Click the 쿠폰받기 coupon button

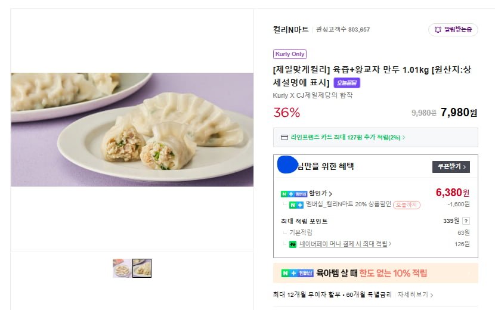coord(450,167)
